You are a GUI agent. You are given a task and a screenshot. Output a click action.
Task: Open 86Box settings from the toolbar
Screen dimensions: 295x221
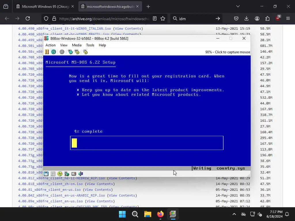click(85, 52)
